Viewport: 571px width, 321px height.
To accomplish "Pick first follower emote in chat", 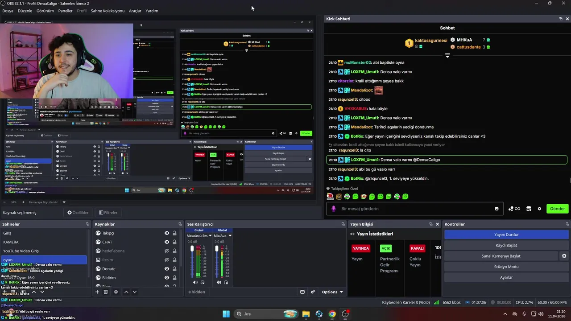I will point(330,196).
